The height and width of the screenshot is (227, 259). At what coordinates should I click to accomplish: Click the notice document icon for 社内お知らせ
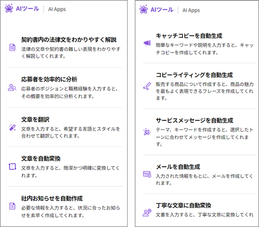tap(12, 206)
